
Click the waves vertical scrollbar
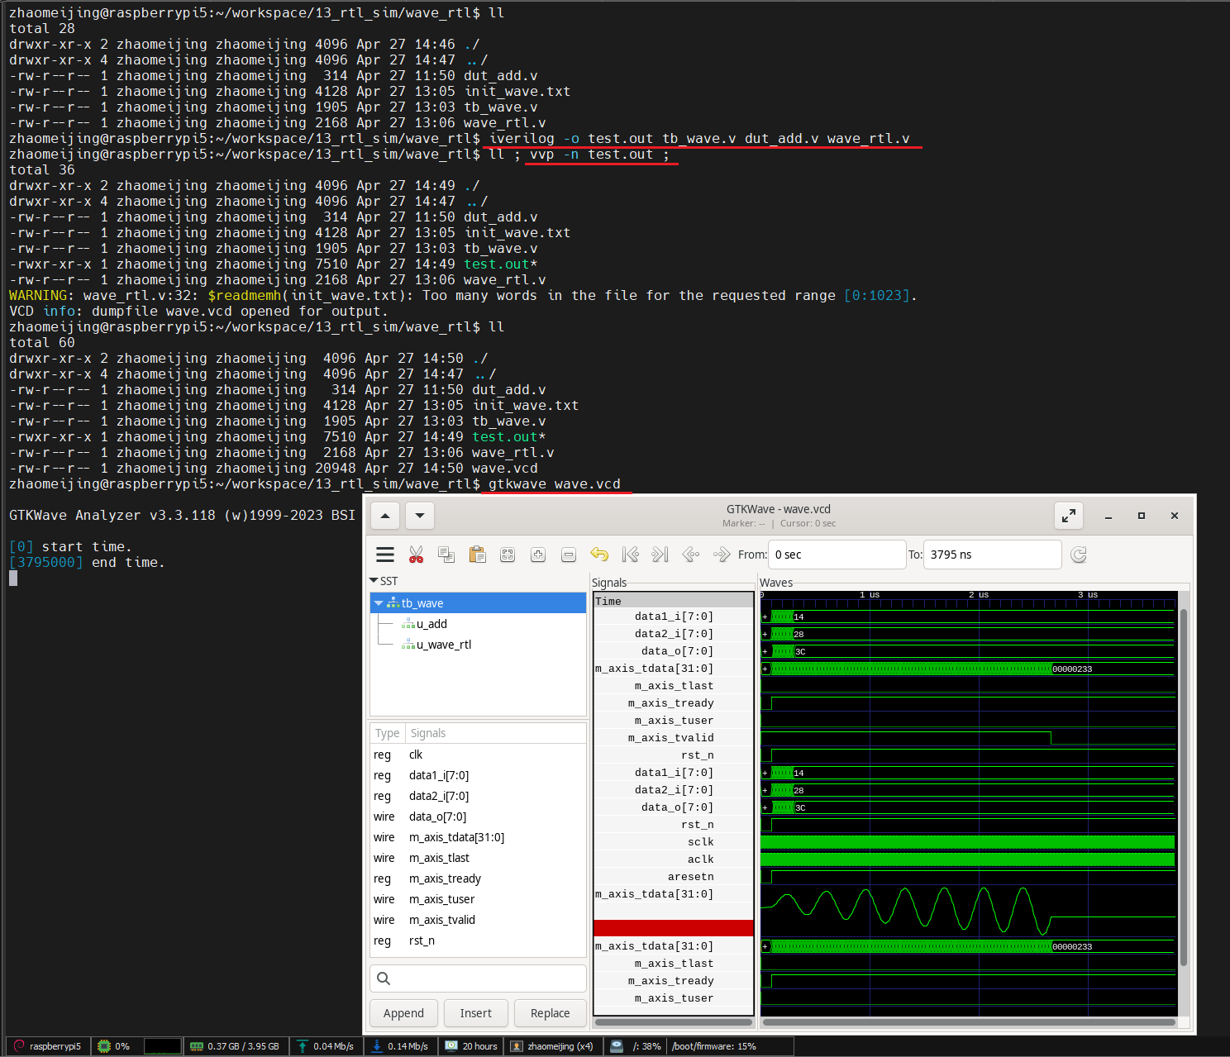coord(1184,787)
